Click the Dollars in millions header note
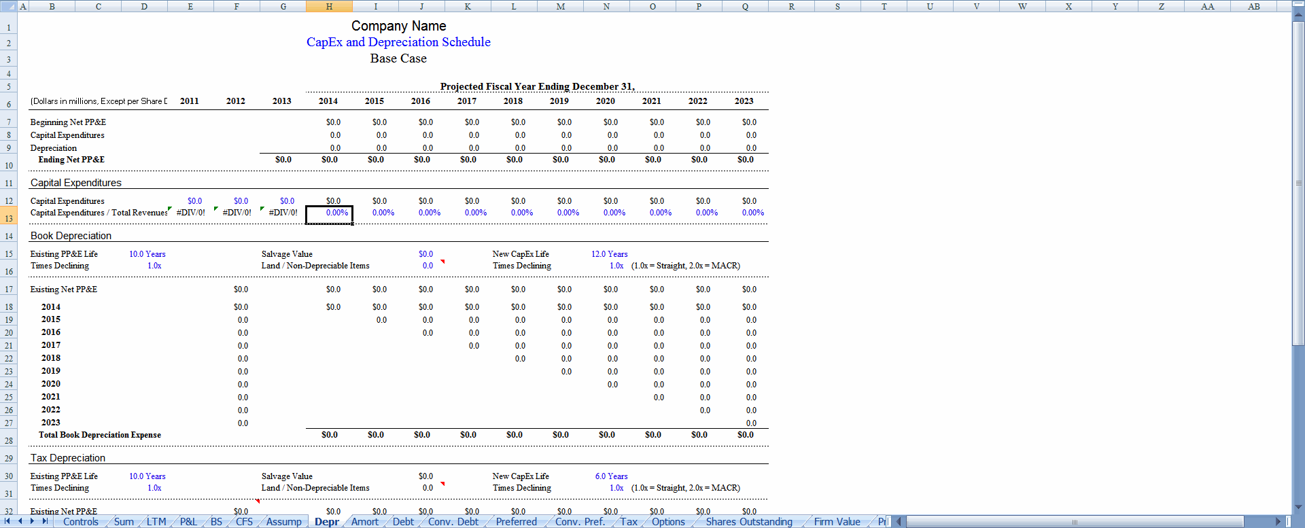This screenshot has width=1305, height=528. click(99, 101)
